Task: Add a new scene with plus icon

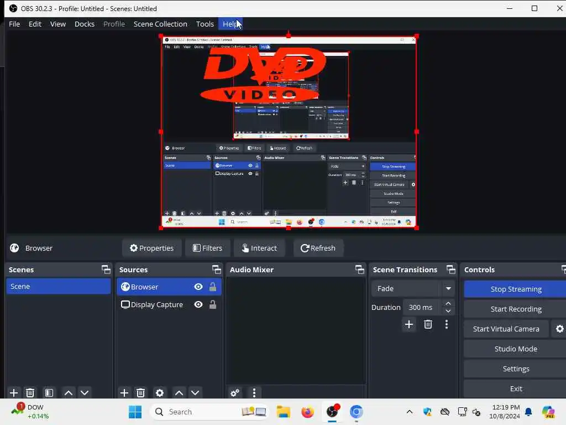Action: click(x=14, y=392)
